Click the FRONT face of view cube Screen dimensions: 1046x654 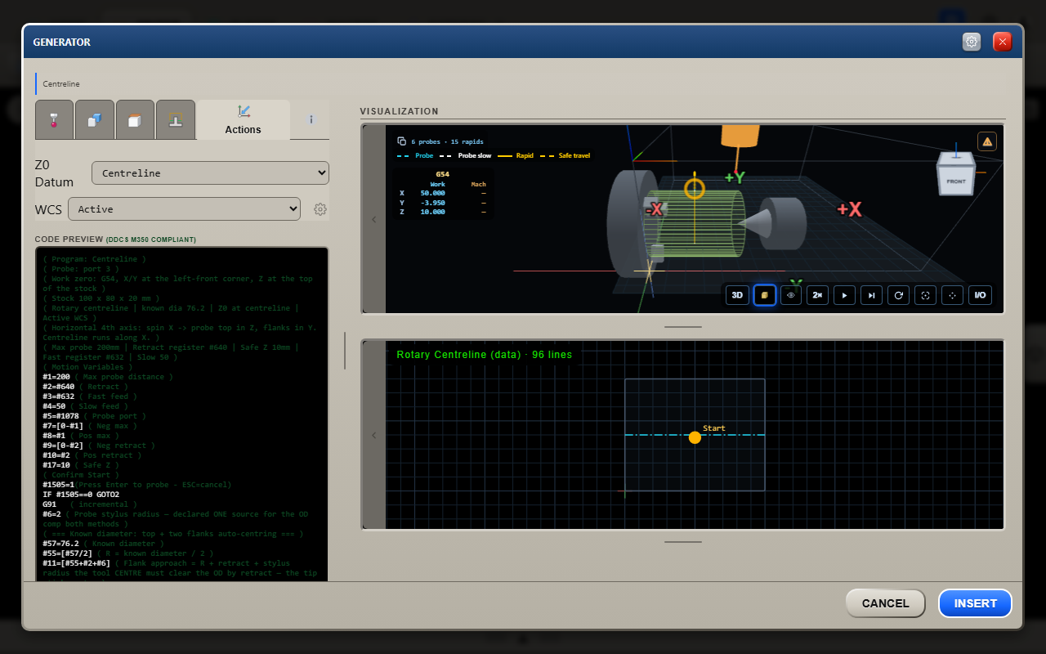[955, 181]
